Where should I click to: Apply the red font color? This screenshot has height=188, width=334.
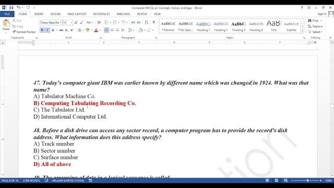[x=96, y=30]
